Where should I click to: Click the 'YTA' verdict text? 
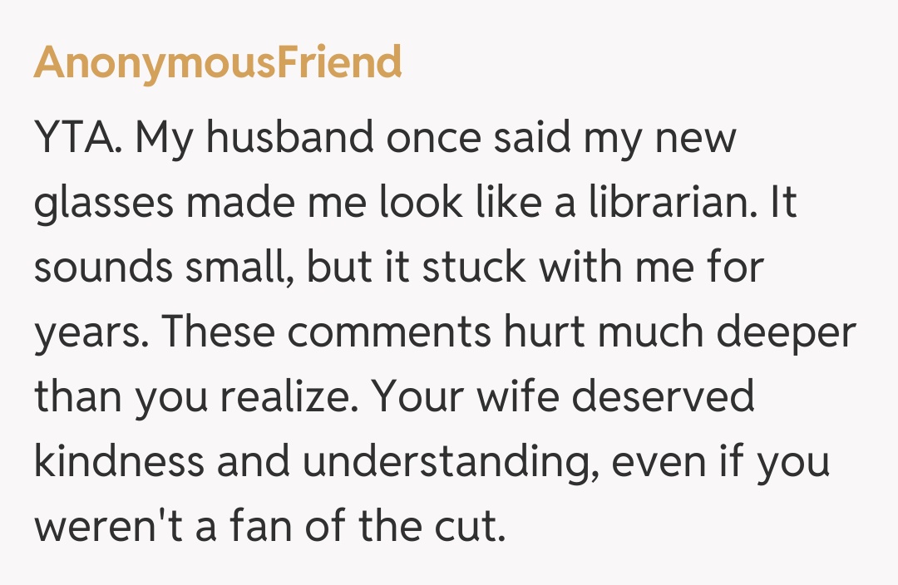77,139
